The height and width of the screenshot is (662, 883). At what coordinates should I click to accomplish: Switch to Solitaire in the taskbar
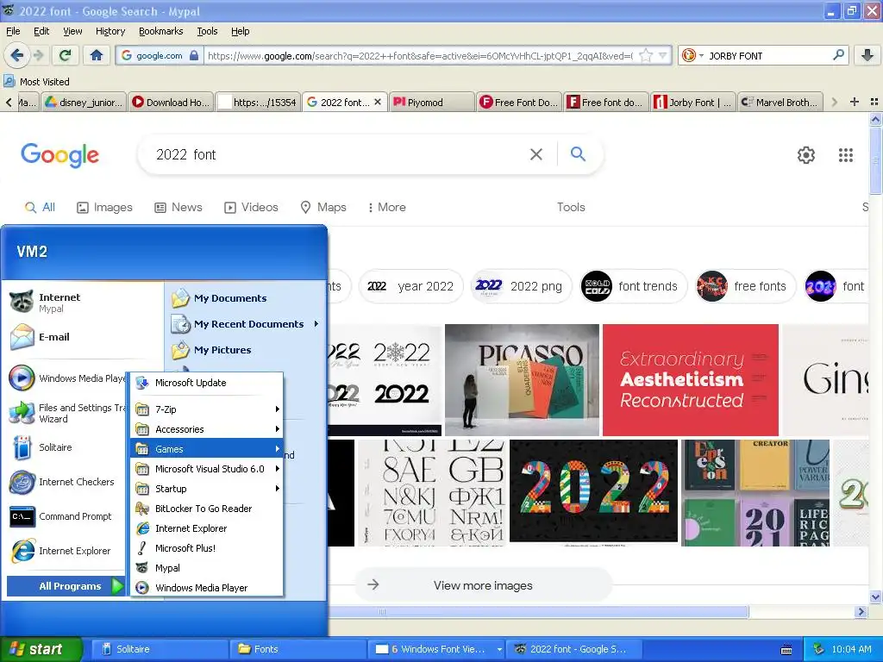(x=160, y=649)
